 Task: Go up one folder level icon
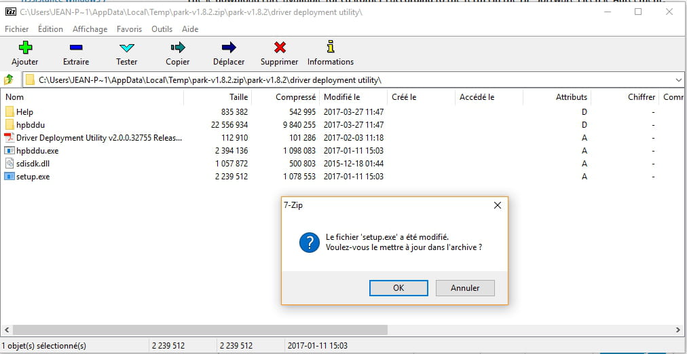(x=9, y=79)
